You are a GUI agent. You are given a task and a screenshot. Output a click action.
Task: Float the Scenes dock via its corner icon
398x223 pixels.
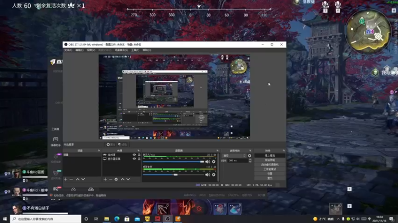click(99, 151)
